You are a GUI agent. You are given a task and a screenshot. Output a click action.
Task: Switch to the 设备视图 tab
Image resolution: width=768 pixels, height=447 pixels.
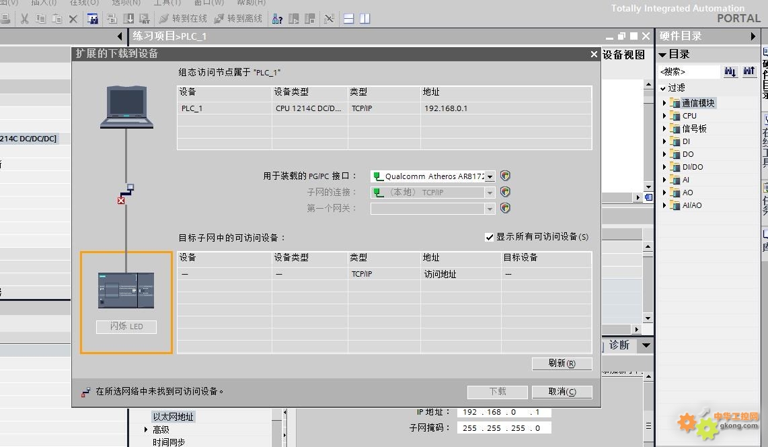tap(623, 55)
